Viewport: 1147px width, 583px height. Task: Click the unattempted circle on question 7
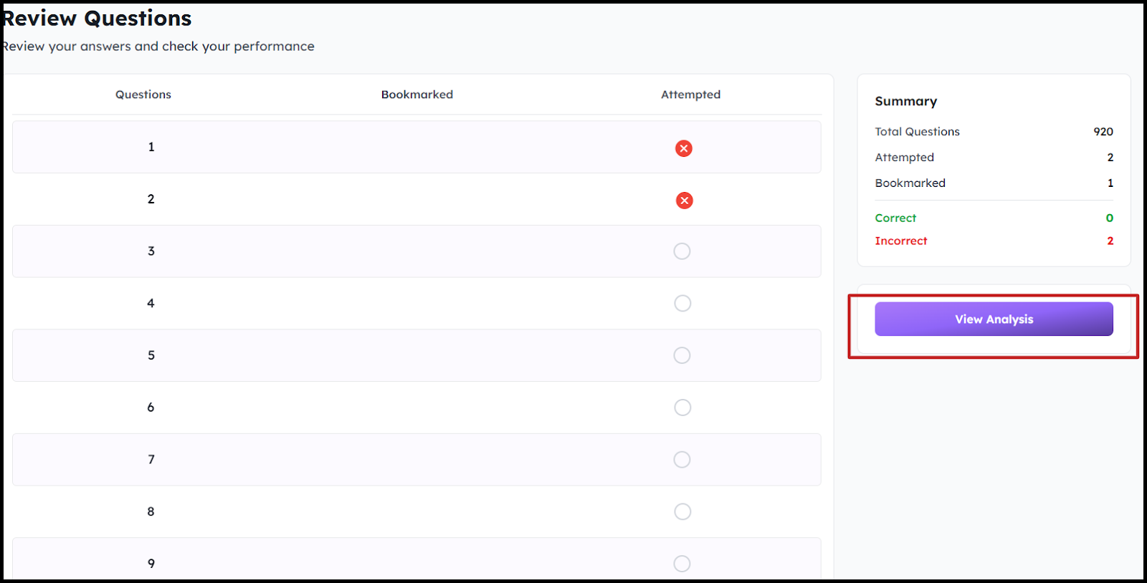(x=682, y=460)
